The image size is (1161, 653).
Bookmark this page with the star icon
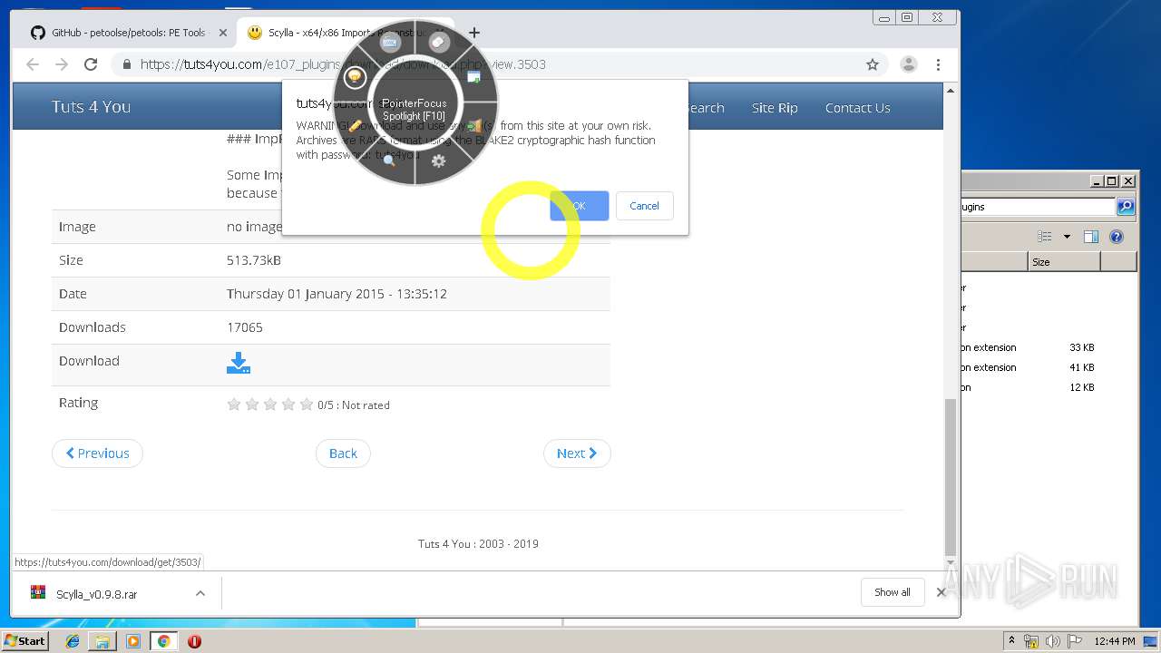point(873,64)
